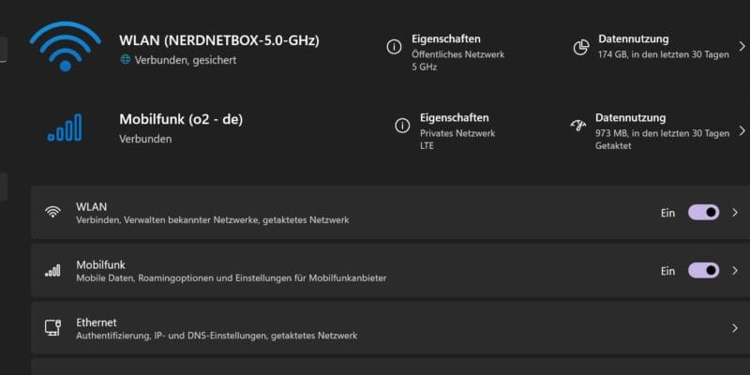
Task: Click the WLAN Eigenschaften info icon
Action: [394, 47]
